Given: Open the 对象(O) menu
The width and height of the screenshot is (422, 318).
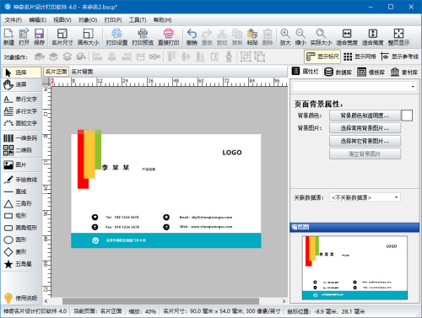Looking at the screenshot, I should (88, 20).
